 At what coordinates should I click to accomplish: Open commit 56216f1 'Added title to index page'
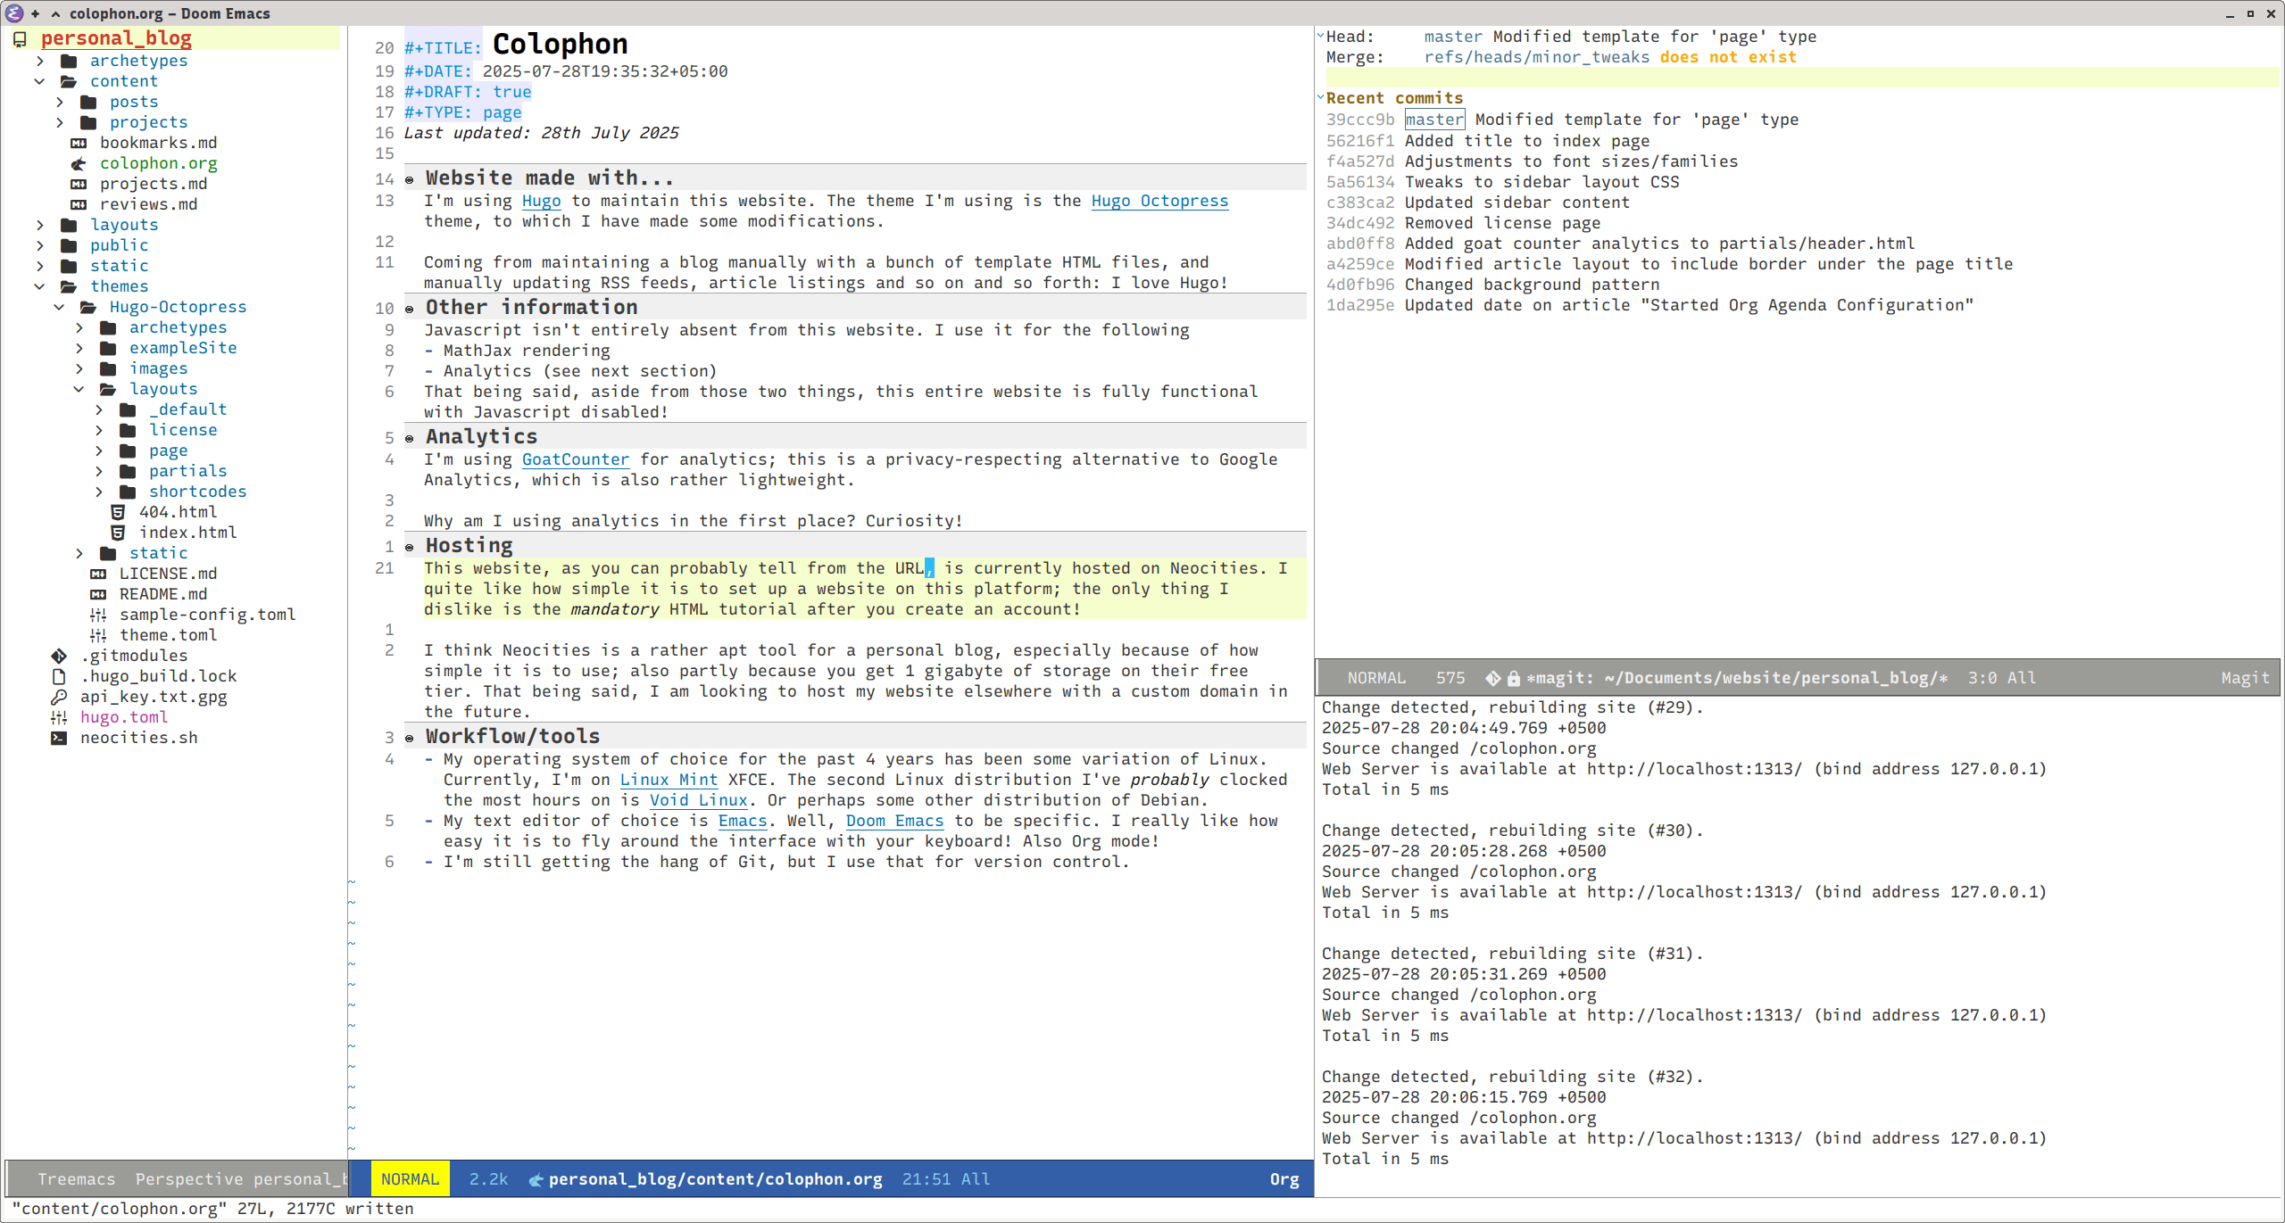pyautogui.click(x=1488, y=141)
